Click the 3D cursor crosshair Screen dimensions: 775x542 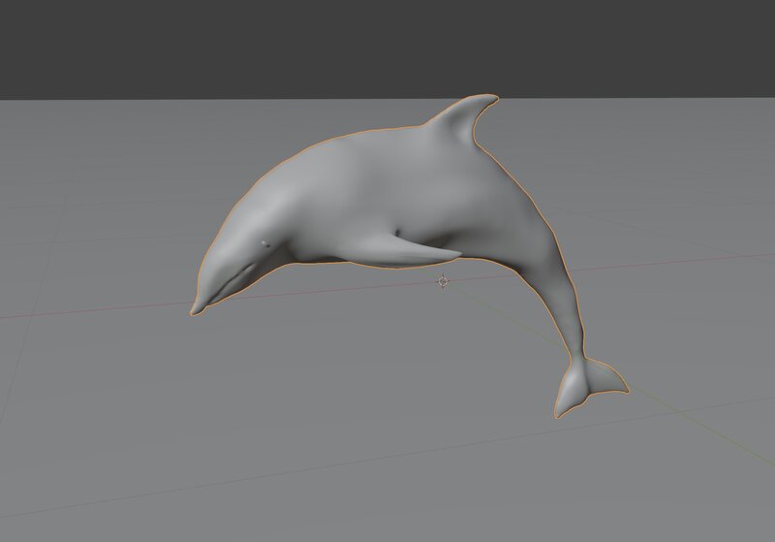pyautogui.click(x=443, y=281)
